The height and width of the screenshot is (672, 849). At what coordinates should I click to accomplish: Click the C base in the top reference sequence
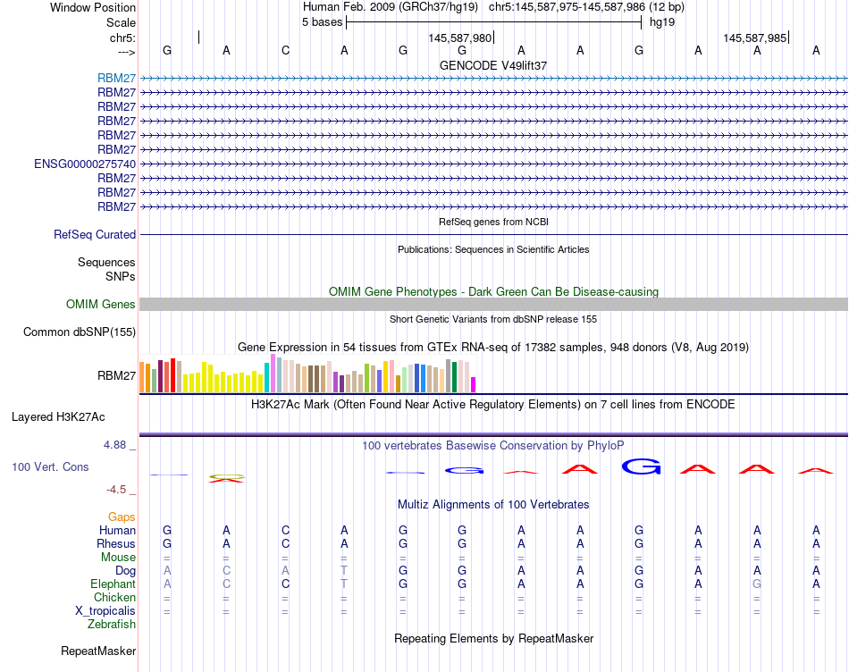285,51
